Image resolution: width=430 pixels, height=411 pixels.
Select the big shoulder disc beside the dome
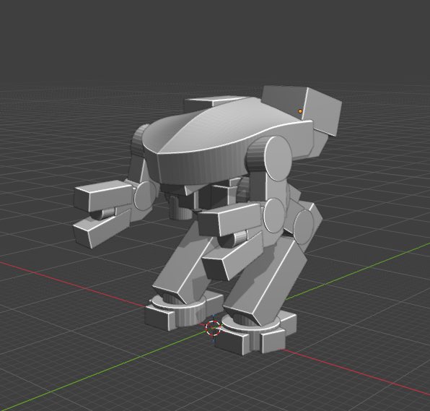[278, 159]
